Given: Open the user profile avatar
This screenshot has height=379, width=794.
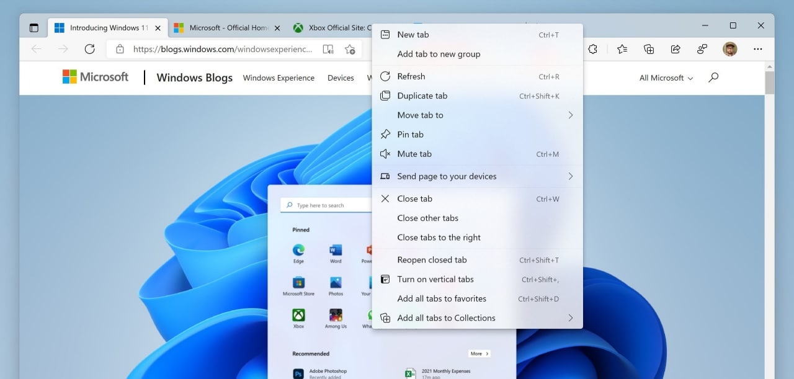Looking at the screenshot, I should click(730, 49).
